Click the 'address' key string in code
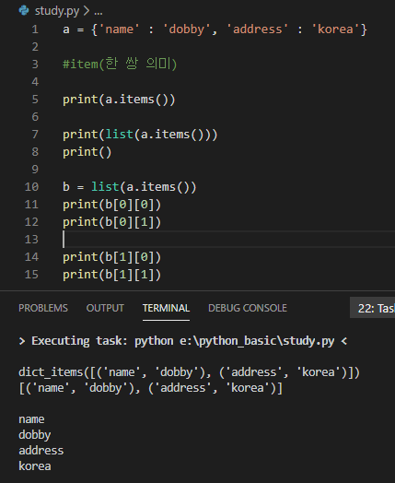The image size is (395, 483). [x=257, y=29]
